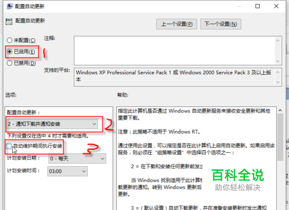Click the 上一个设置(P) button
The width and height of the screenshot is (289, 210).
pyautogui.click(x=176, y=24)
